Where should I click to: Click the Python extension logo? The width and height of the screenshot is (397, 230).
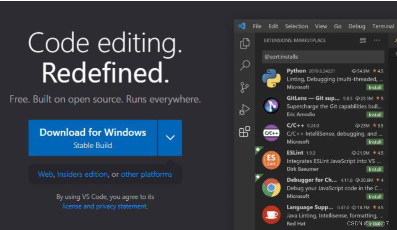[x=271, y=78]
